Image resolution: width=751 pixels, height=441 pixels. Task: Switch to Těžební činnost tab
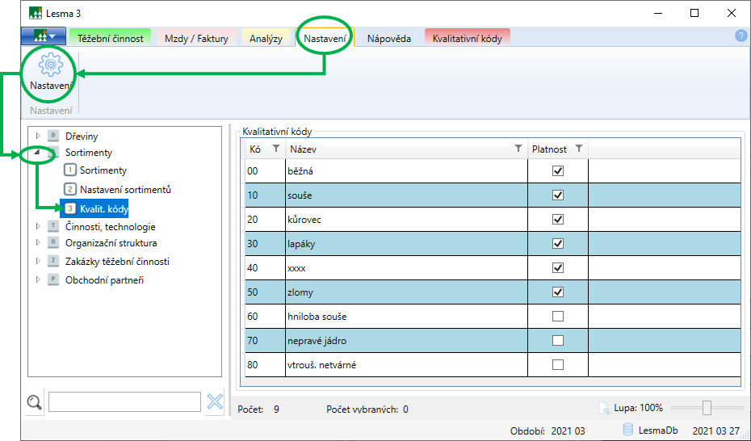(x=110, y=38)
